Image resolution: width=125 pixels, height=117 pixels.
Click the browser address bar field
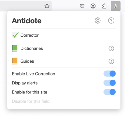pyautogui.click(x=26, y=6)
